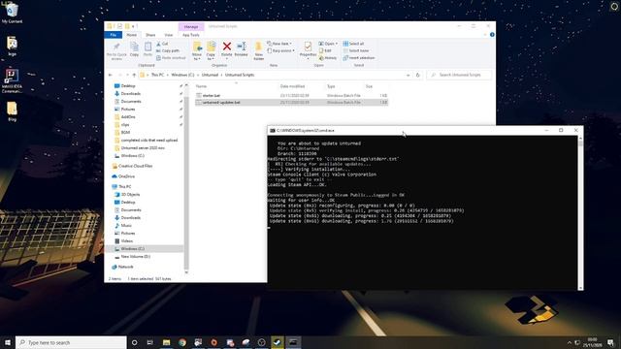Click the taskbar search box
The width and height of the screenshot is (621, 349).
71,342
